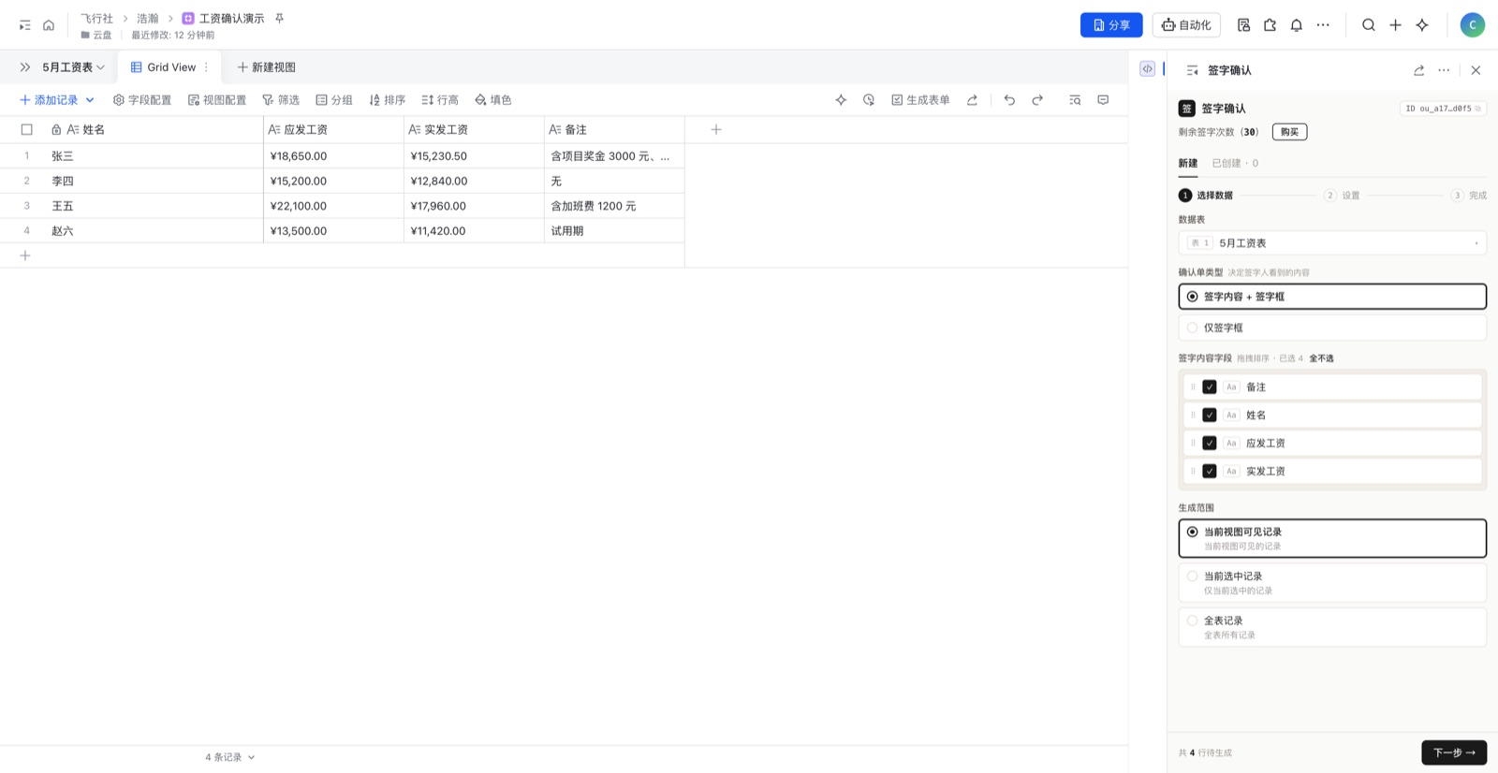Click the plus icon in top bar

(x=1395, y=25)
